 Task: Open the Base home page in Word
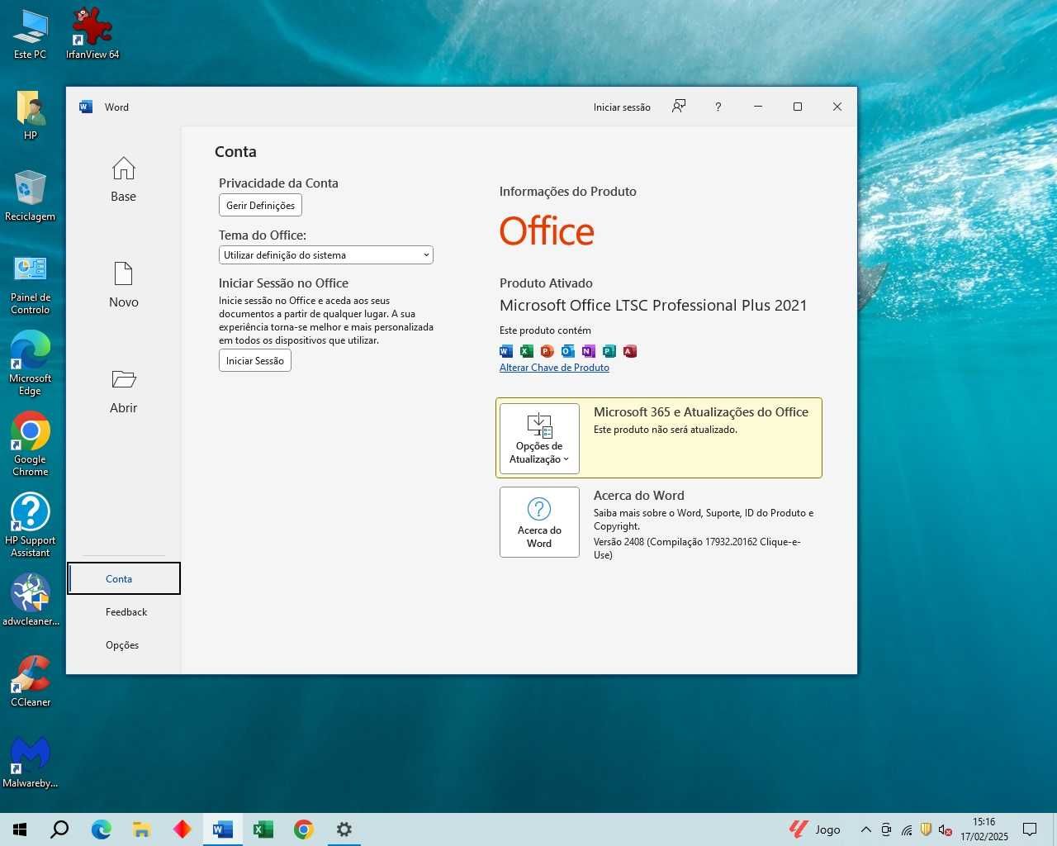[x=123, y=180]
